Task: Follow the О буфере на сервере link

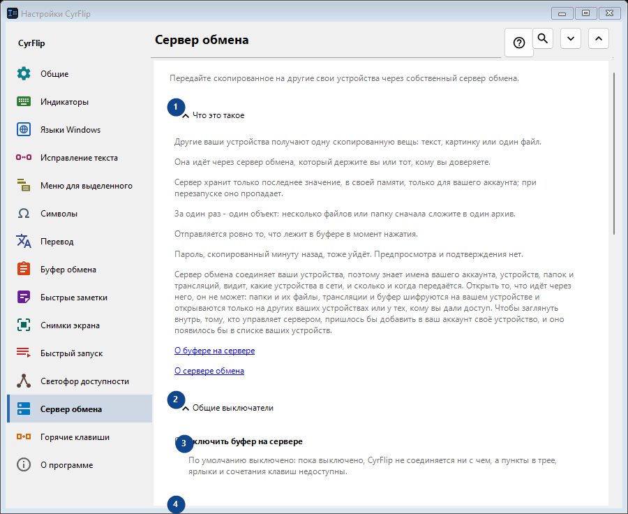Action: coord(215,351)
